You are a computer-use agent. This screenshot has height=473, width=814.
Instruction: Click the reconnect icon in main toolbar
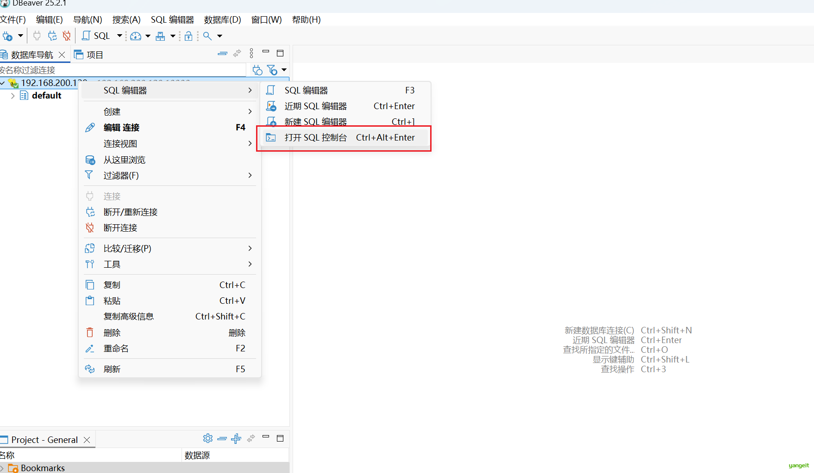click(x=52, y=36)
